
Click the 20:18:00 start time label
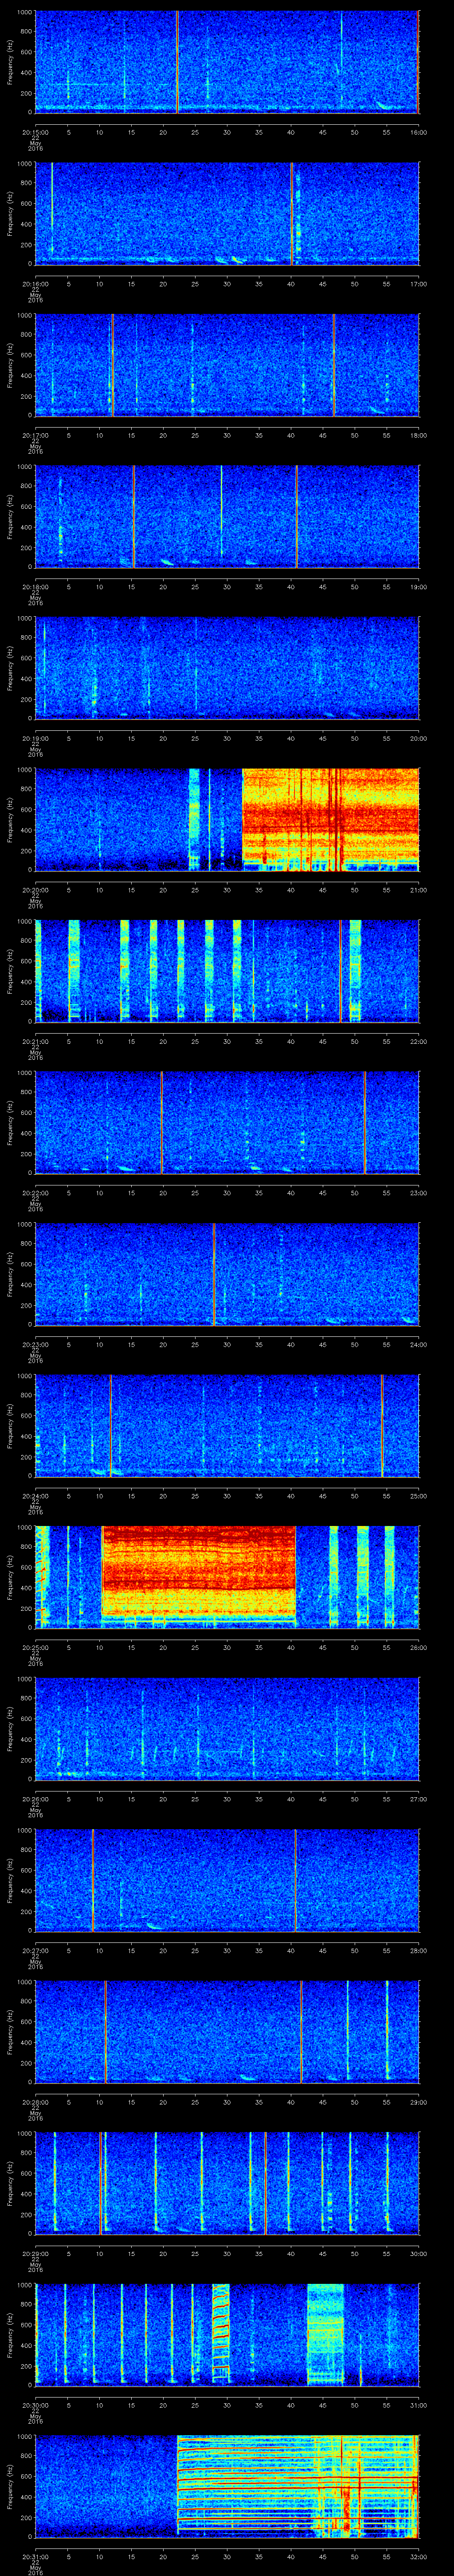[x=35, y=587]
